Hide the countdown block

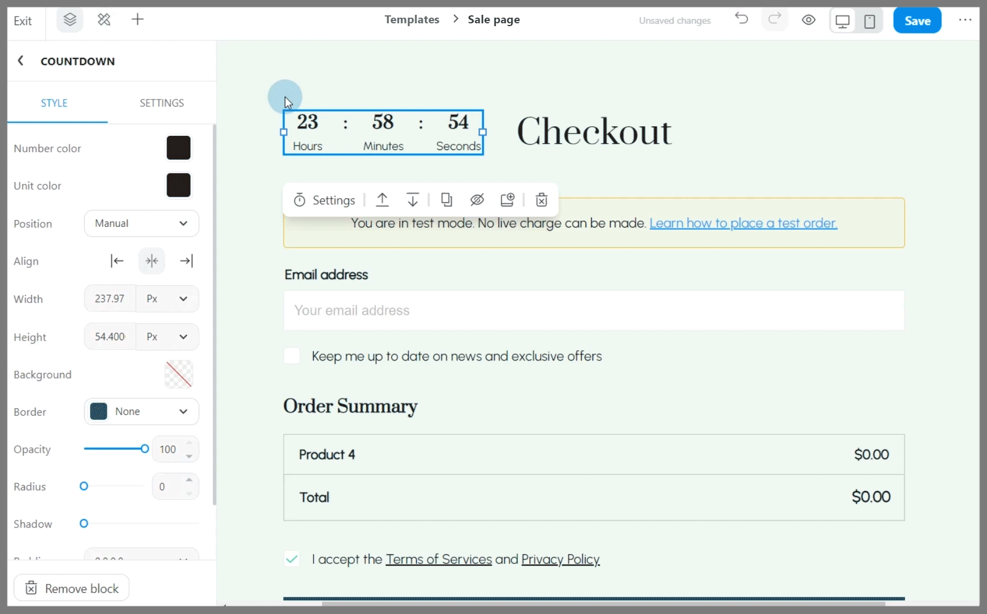(x=477, y=200)
